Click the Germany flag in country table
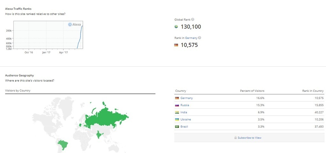The height and width of the screenshot is (153, 326). [177, 98]
